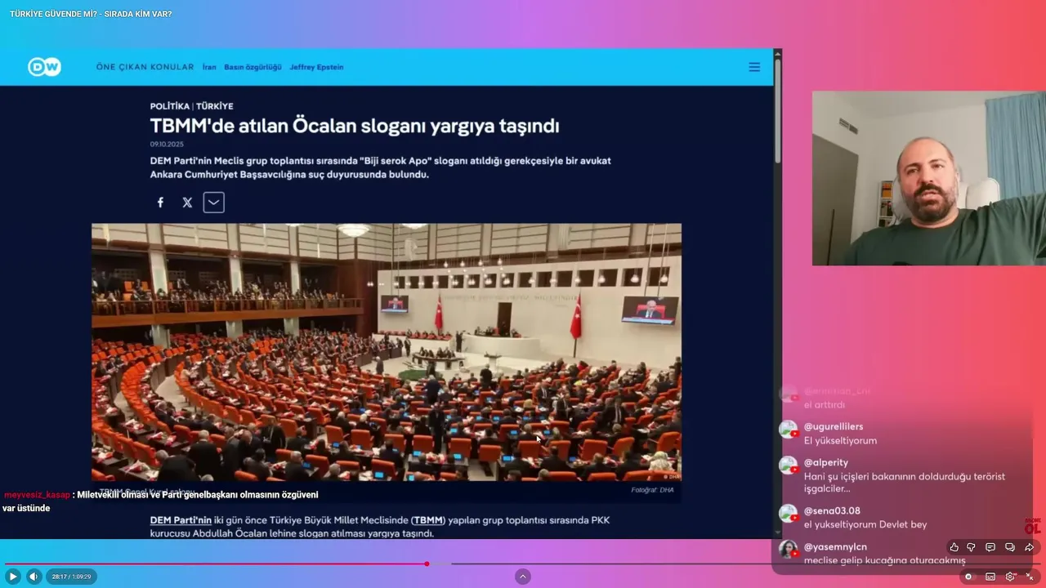Select the 'İran' topic link

click(209, 67)
